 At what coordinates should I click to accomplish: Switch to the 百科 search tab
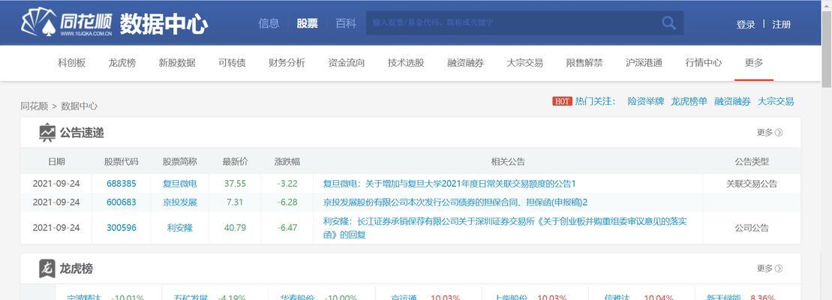346,23
